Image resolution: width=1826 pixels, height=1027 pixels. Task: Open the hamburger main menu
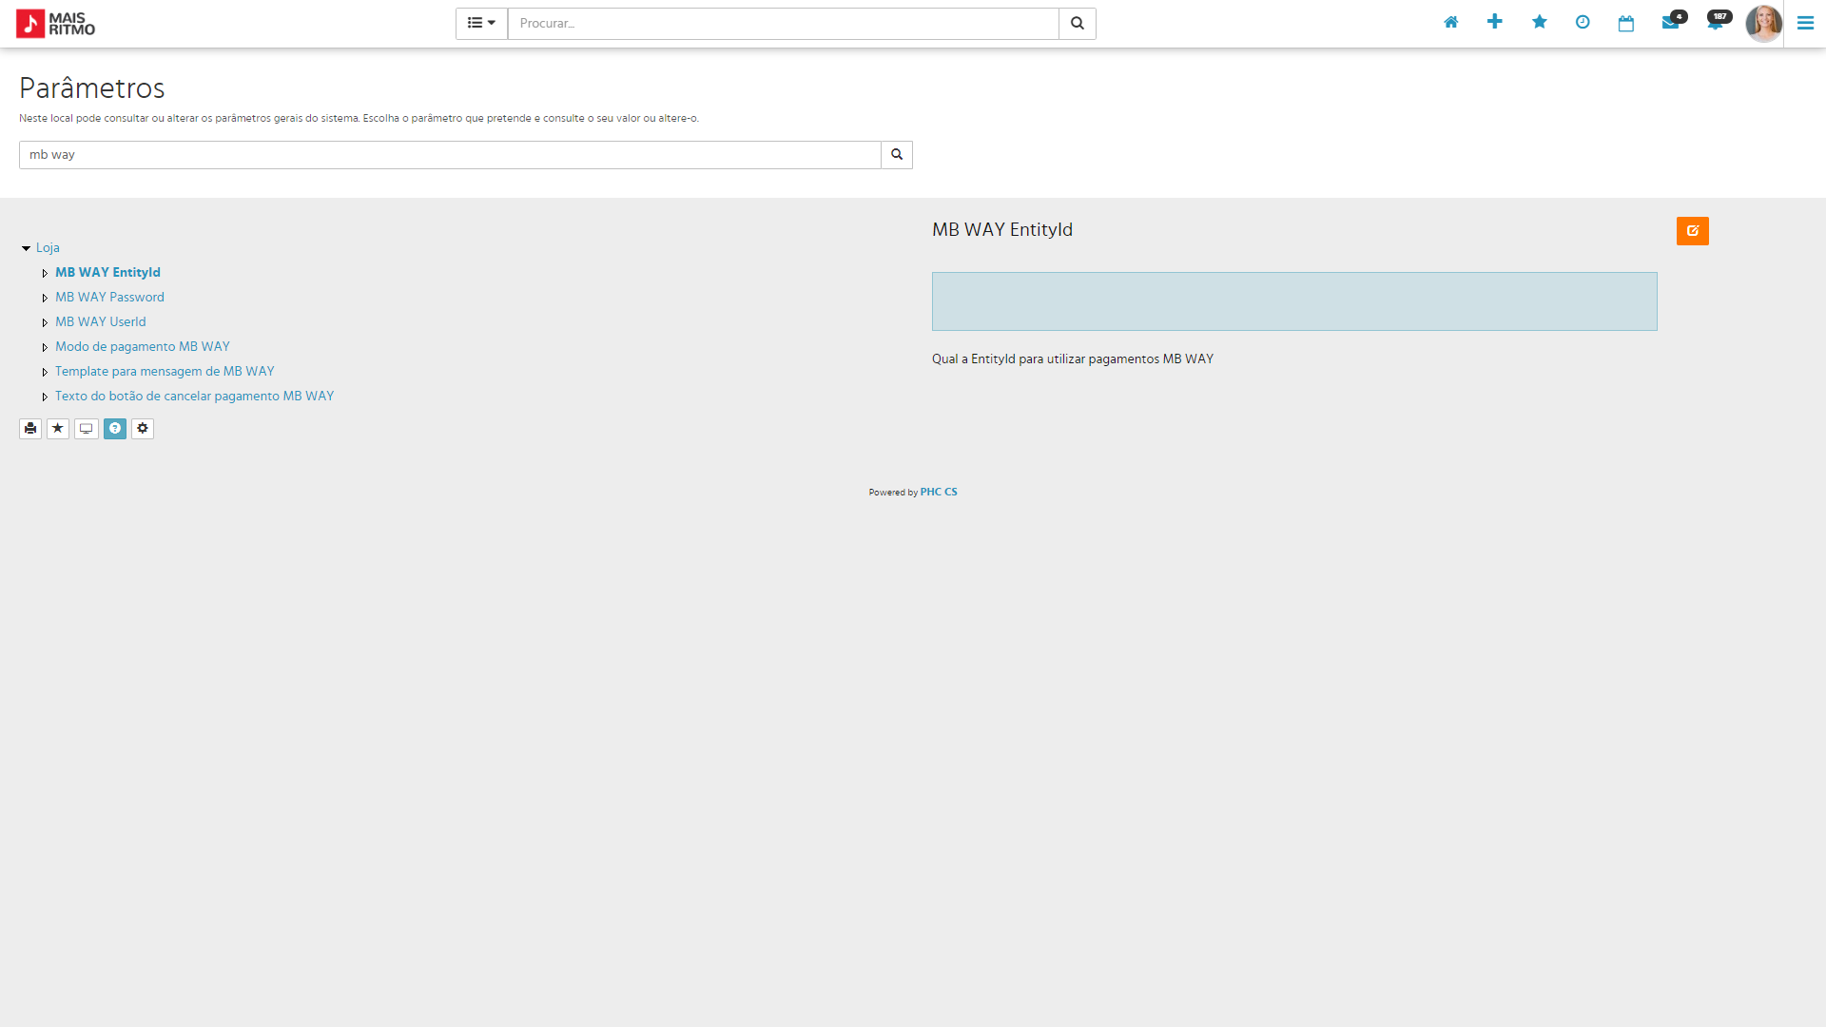(x=1805, y=24)
